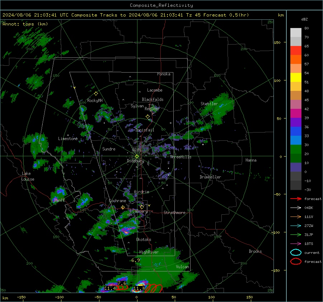Viewport: 323px width, 302px height.
Task: Click the Sylvan town label
Action: [x=137, y=106]
